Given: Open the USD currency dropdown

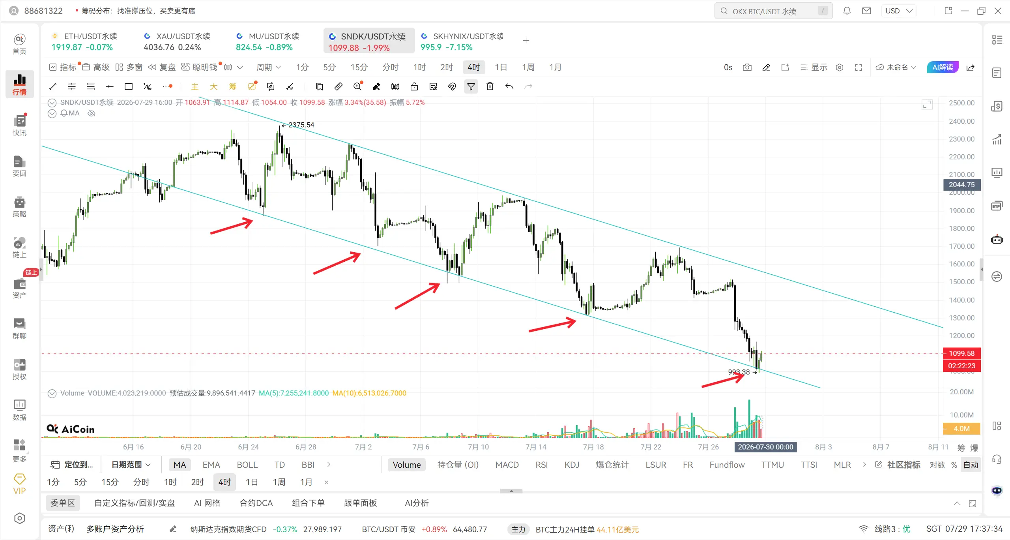Looking at the screenshot, I should point(899,11).
